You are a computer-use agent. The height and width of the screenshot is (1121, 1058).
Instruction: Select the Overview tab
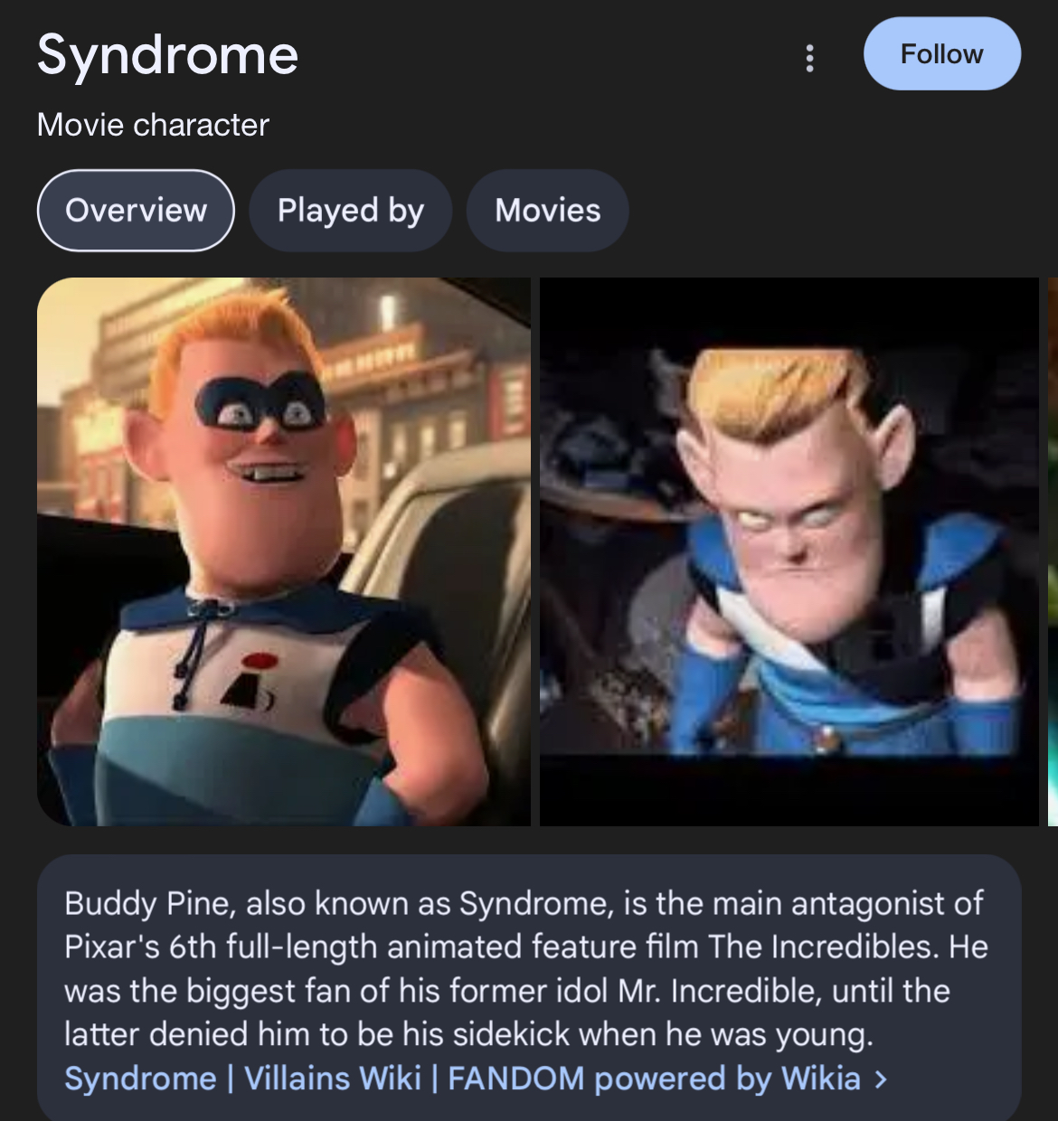[136, 210]
